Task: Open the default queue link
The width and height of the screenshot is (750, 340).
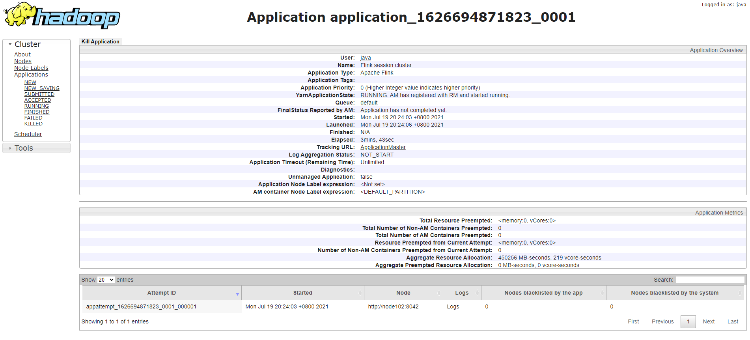Action: pos(369,103)
